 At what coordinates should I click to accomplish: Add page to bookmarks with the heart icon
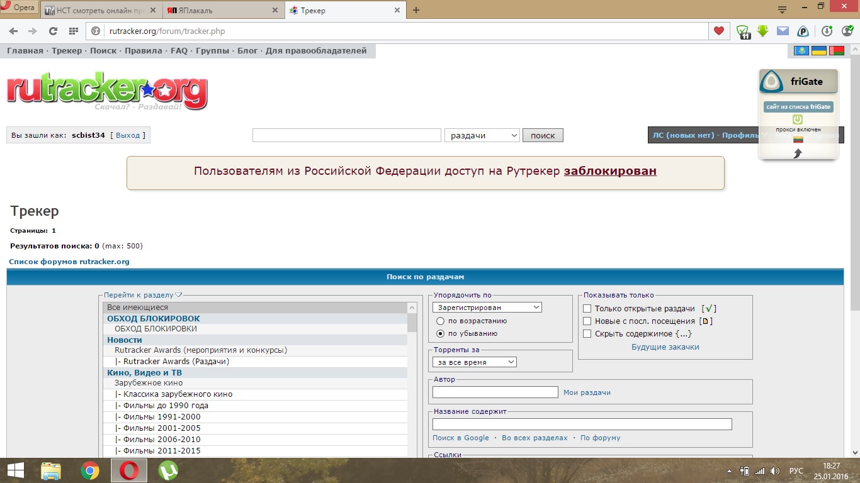718,31
